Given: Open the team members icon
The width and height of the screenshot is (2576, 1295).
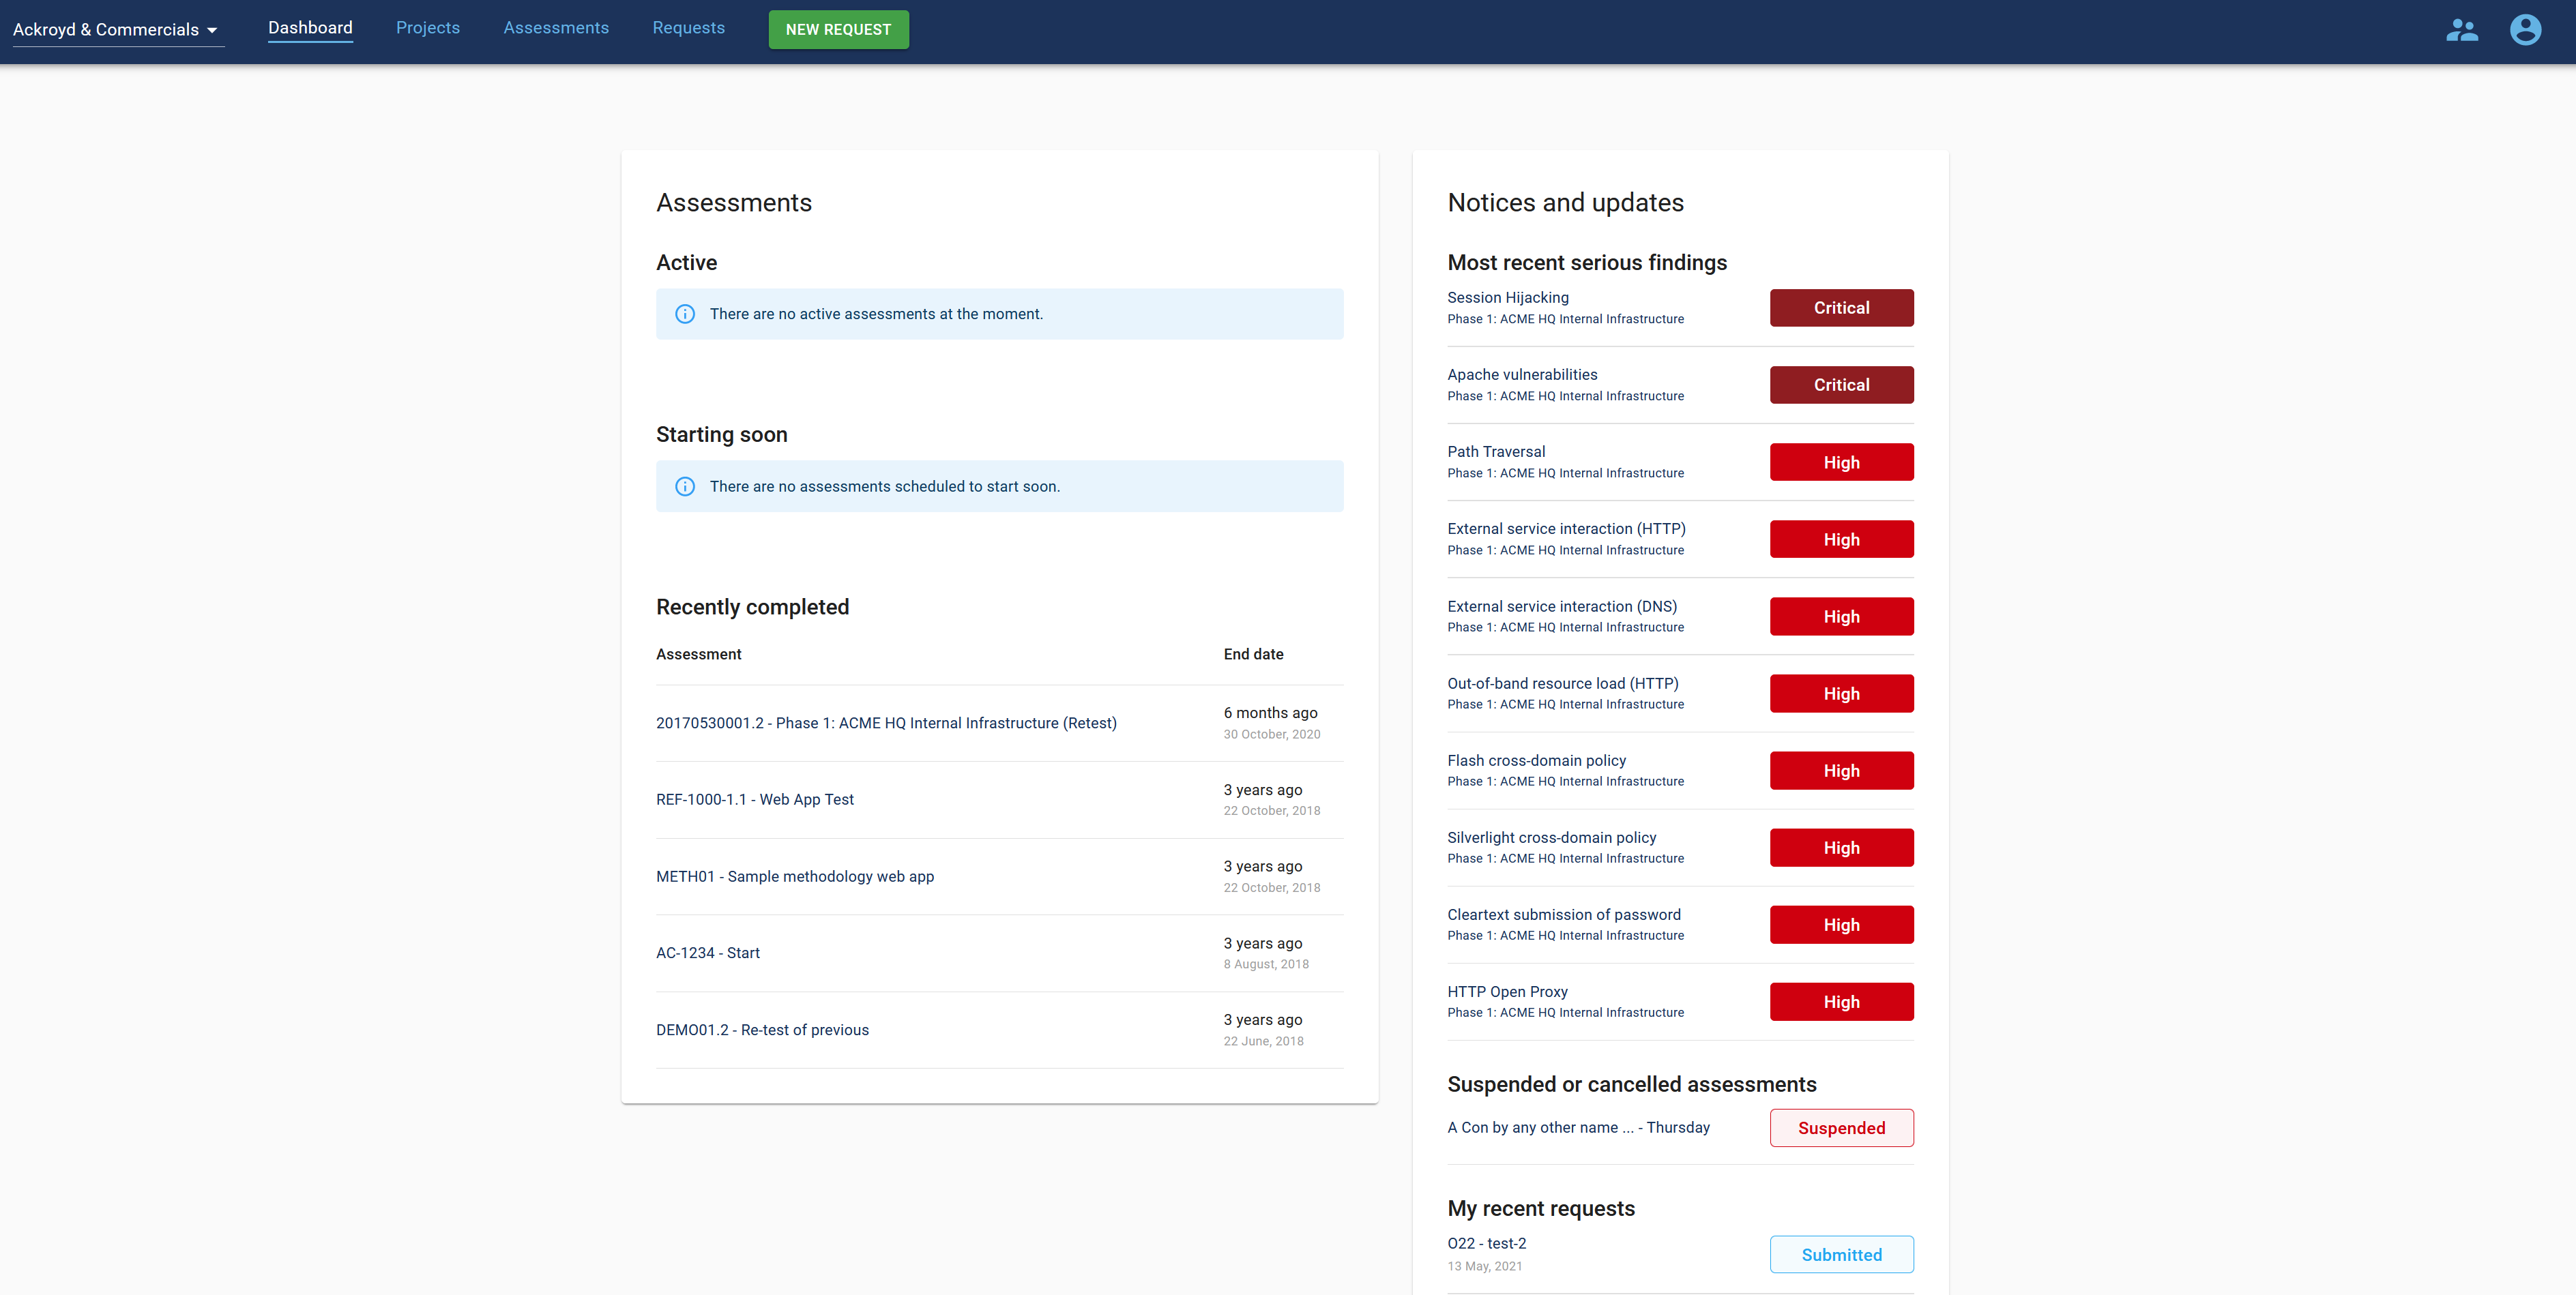Looking at the screenshot, I should coord(2461,30).
